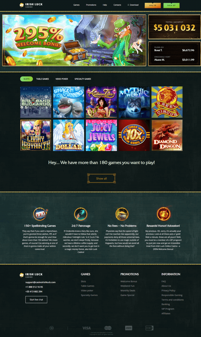201x337 pixels.
Task: Click the Rewards trophy icon
Action: [163, 214]
